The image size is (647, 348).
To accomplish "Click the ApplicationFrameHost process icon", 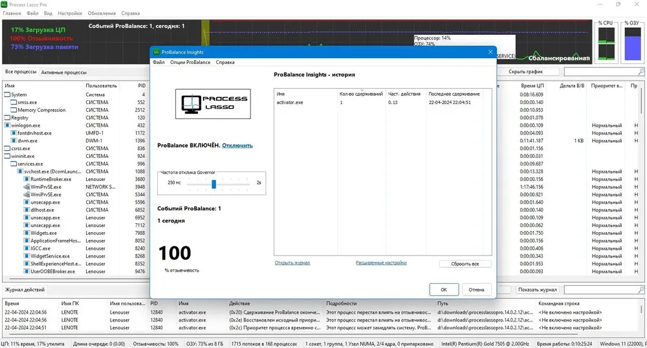I will click(x=27, y=241).
